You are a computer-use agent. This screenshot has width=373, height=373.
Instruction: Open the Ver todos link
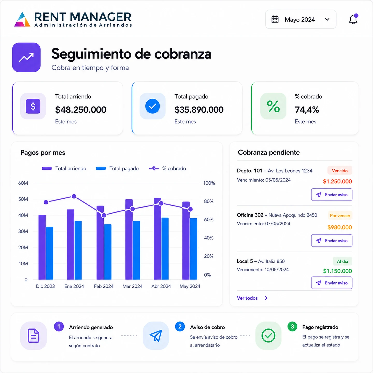click(247, 298)
